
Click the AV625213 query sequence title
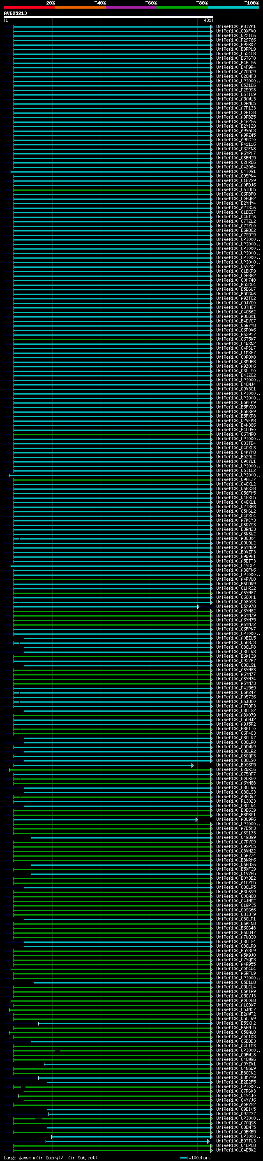click(x=15, y=14)
